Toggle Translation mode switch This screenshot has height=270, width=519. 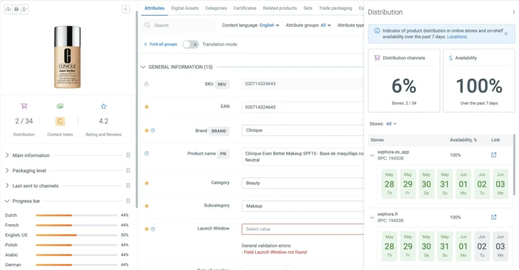point(191,45)
